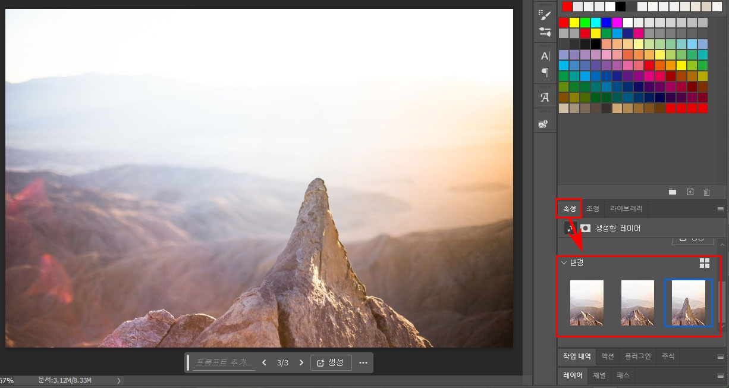Open more options in contextual taskbar

363,362
